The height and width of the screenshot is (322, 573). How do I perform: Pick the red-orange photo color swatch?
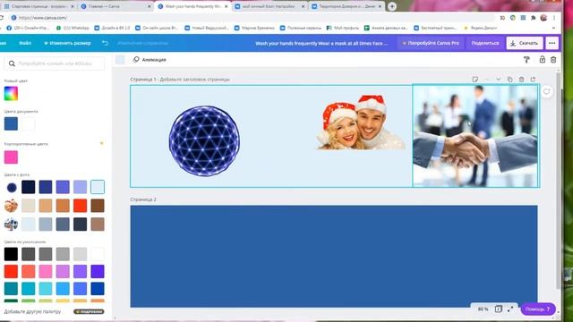click(x=80, y=206)
